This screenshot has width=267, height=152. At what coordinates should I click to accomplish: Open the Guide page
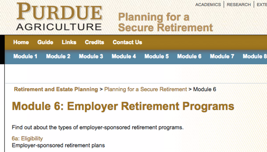pyautogui.click(x=45, y=42)
